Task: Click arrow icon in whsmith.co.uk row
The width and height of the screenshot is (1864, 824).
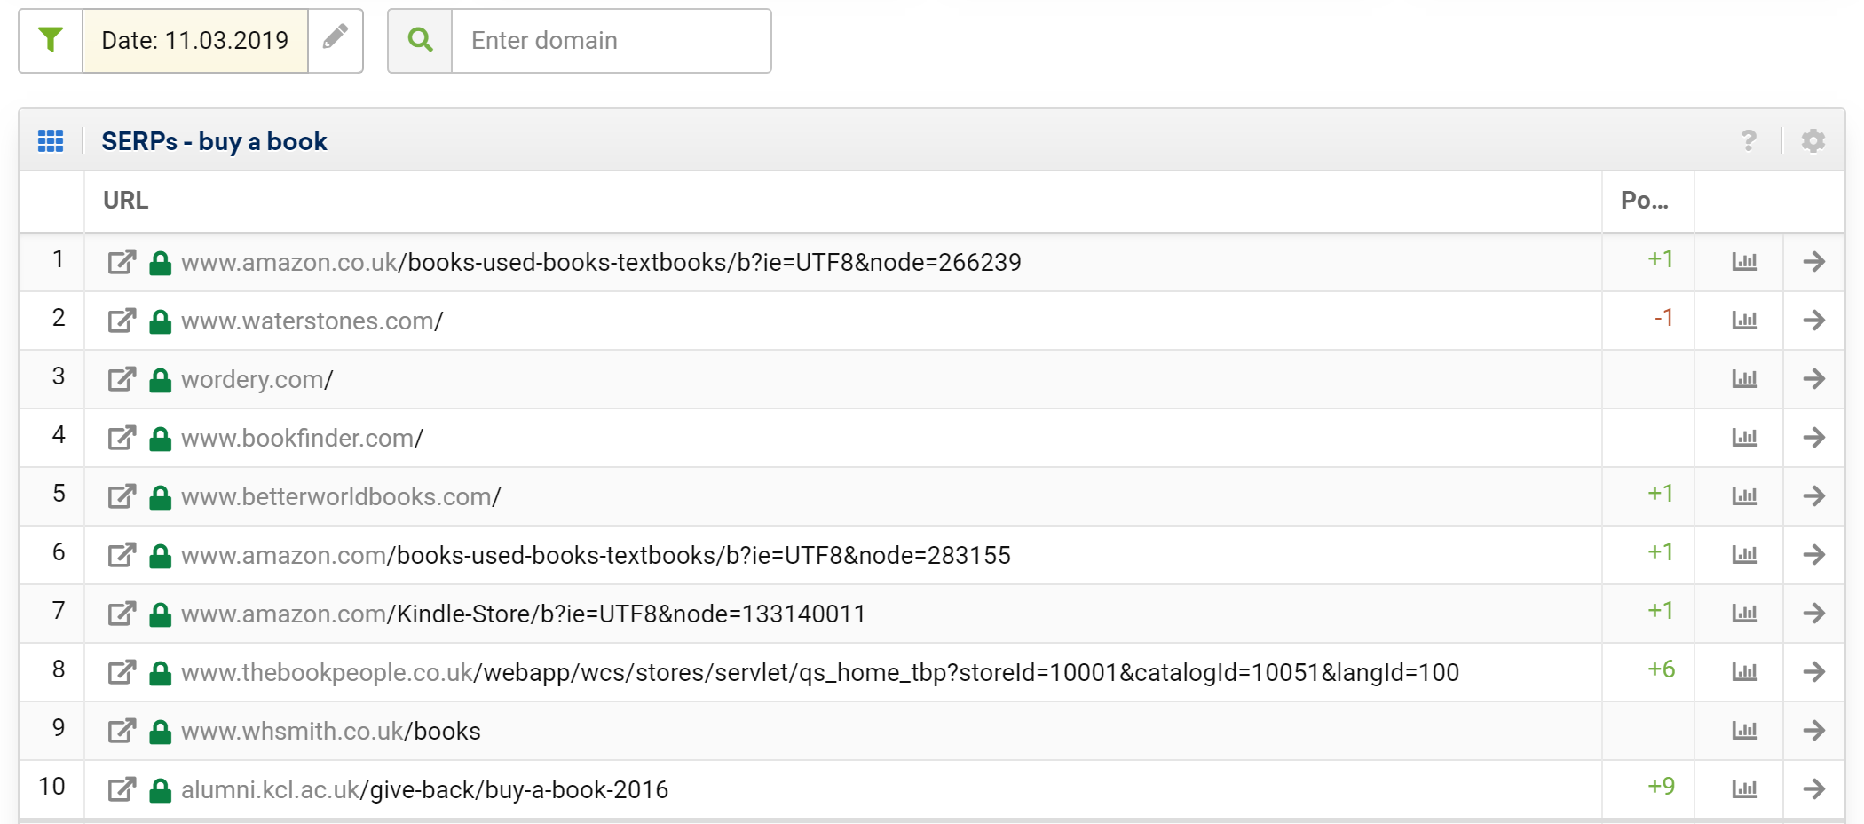Action: (x=1814, y=731)
